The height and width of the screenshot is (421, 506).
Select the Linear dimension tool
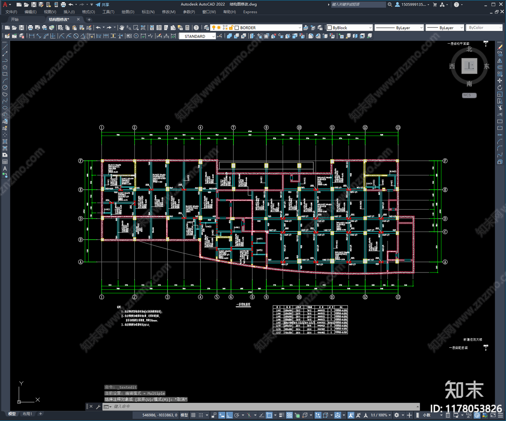click(32, 36)
